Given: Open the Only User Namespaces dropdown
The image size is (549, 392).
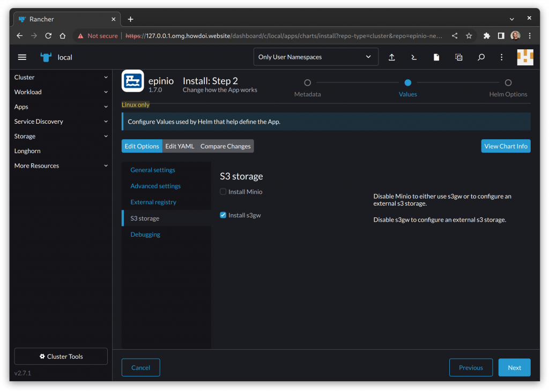Looking at the screenshot, I should 315,57.
